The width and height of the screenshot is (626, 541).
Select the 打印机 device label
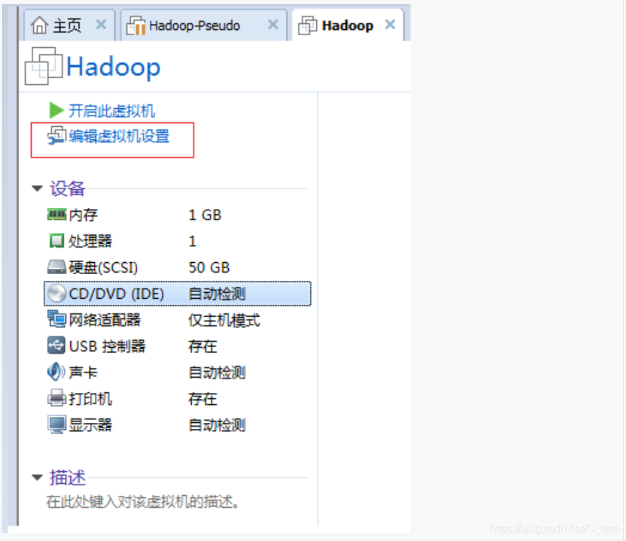tap(90, 399)
